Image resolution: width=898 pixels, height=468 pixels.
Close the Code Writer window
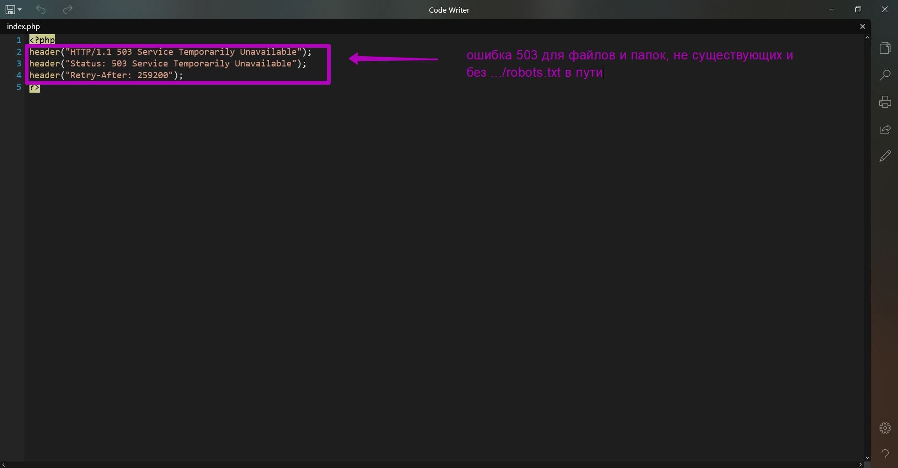pyautogui.click(x=885, y=9)
